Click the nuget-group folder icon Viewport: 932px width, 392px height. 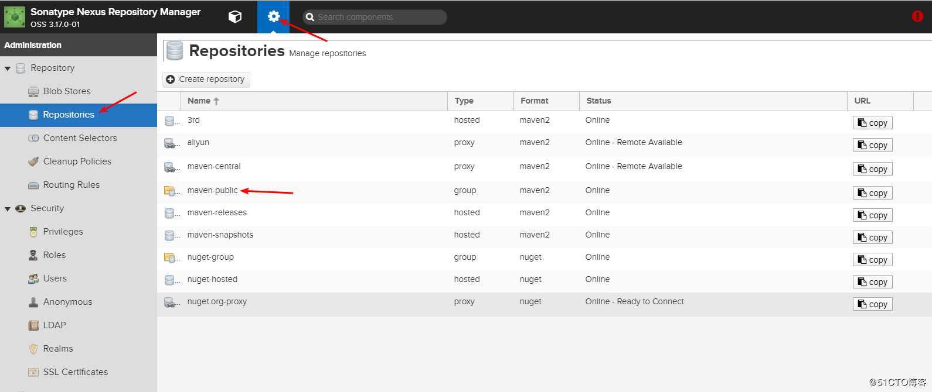[x=170, y=257]
